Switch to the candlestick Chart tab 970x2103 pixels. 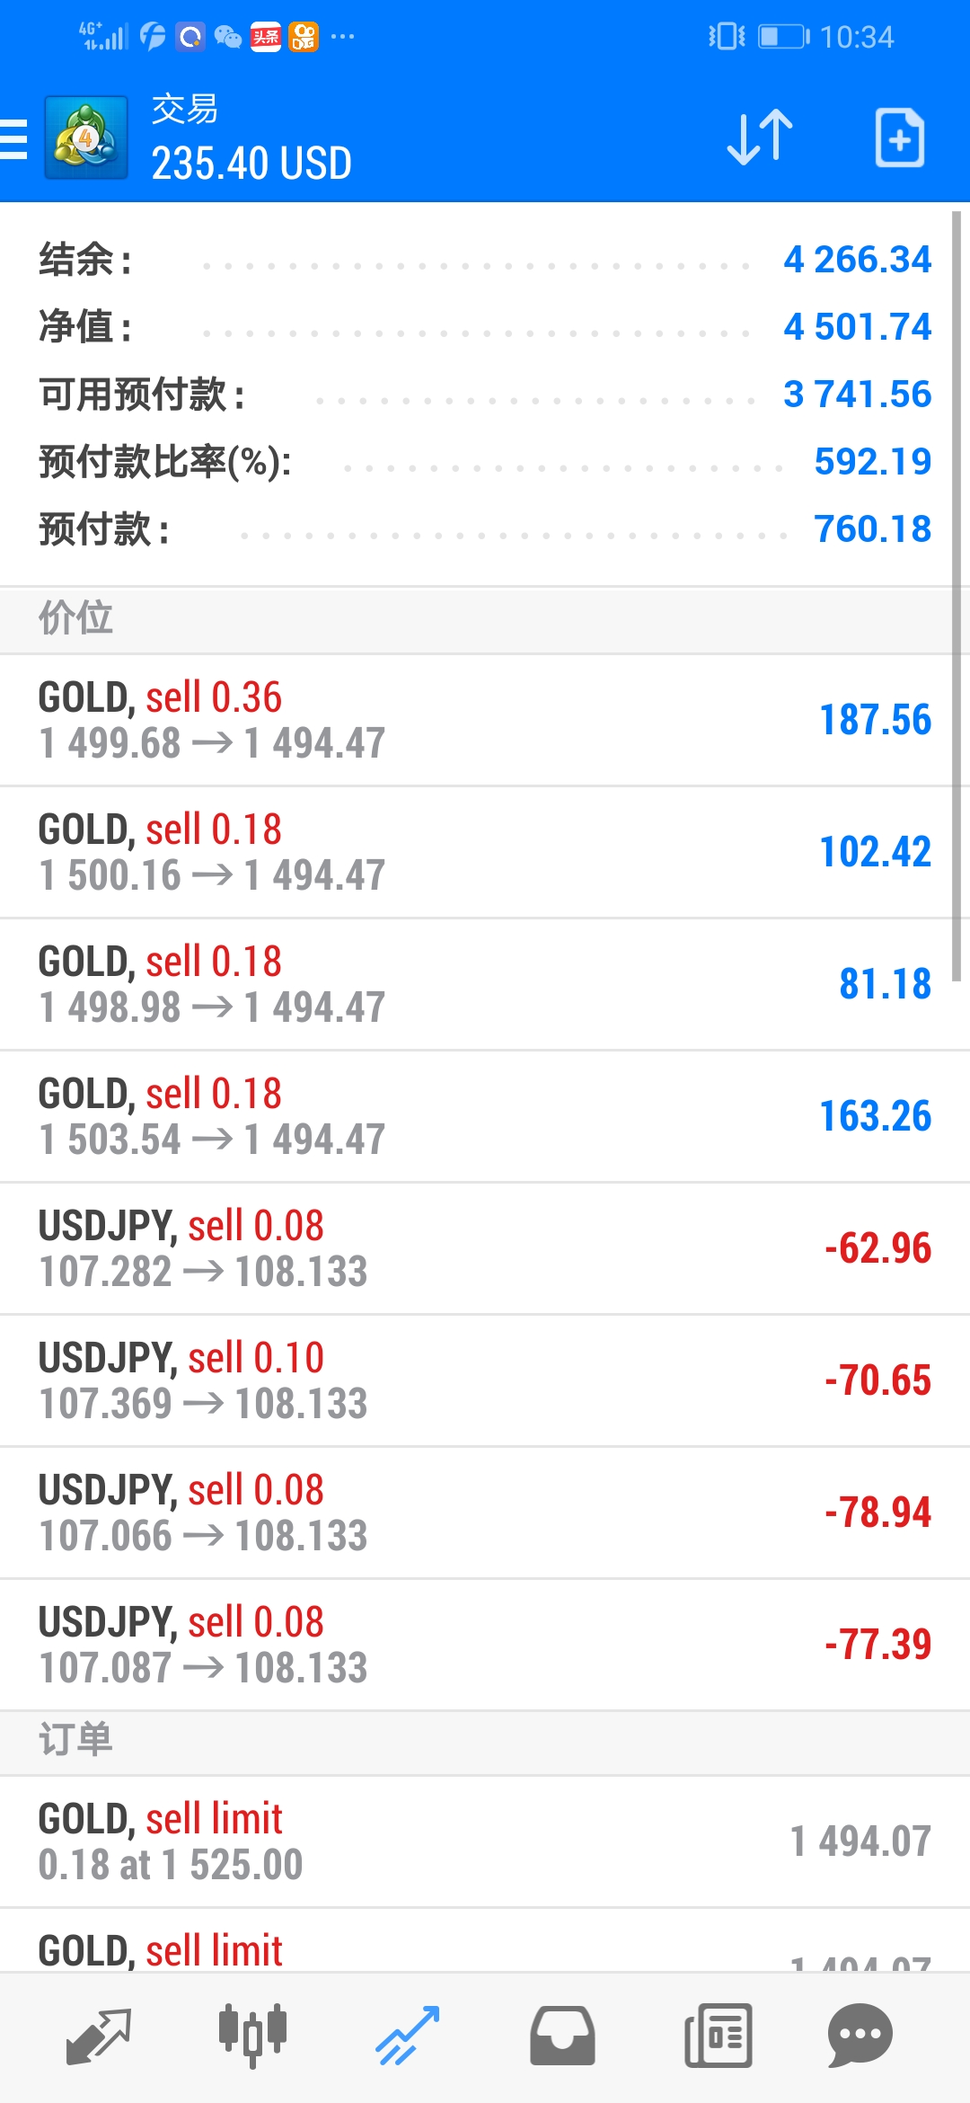pos(252,2036)
